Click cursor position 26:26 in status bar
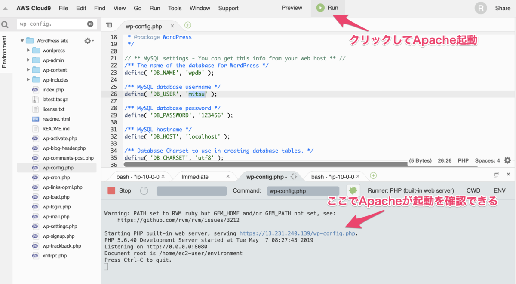The width and height of the screenshot is (516, 284). click(445, 160)
